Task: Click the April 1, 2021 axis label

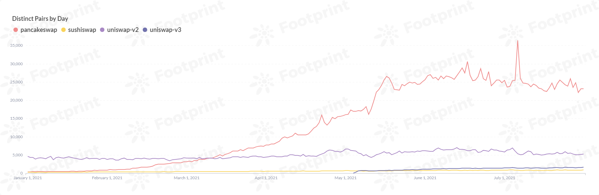Action: pos(266,178)
